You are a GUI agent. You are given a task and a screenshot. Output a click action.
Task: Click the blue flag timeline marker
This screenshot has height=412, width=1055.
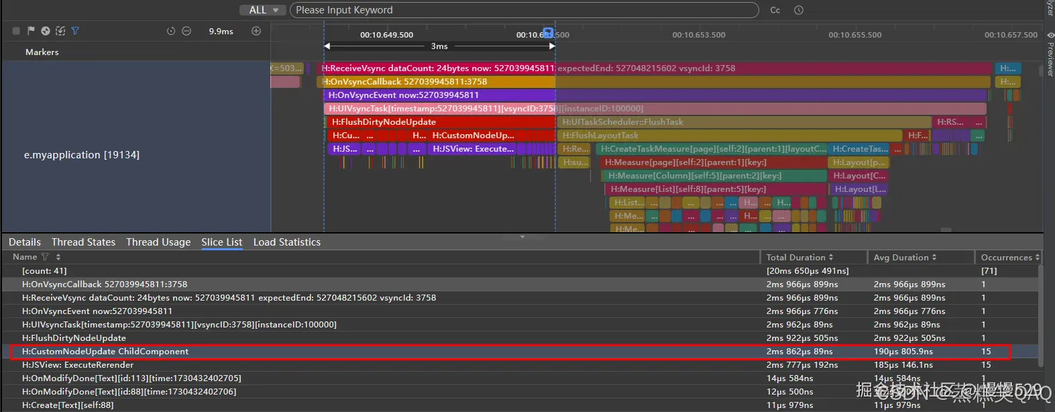pyautogui.click(x=548, y=32)
